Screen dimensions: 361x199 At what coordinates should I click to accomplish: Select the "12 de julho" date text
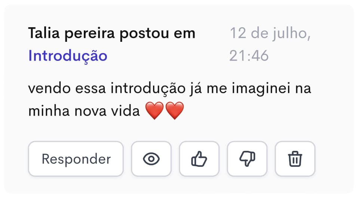click(x=270, y=34)
